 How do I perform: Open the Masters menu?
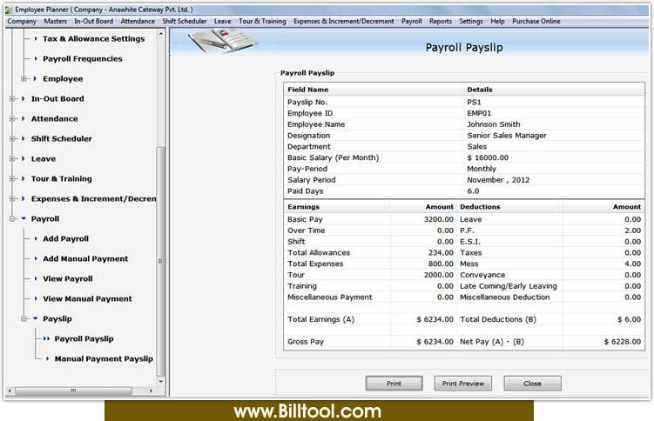(56, 21)
